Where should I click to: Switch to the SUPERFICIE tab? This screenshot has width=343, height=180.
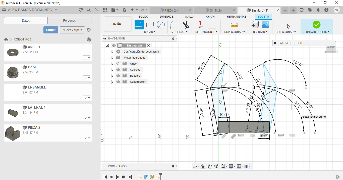coord(166,17)
